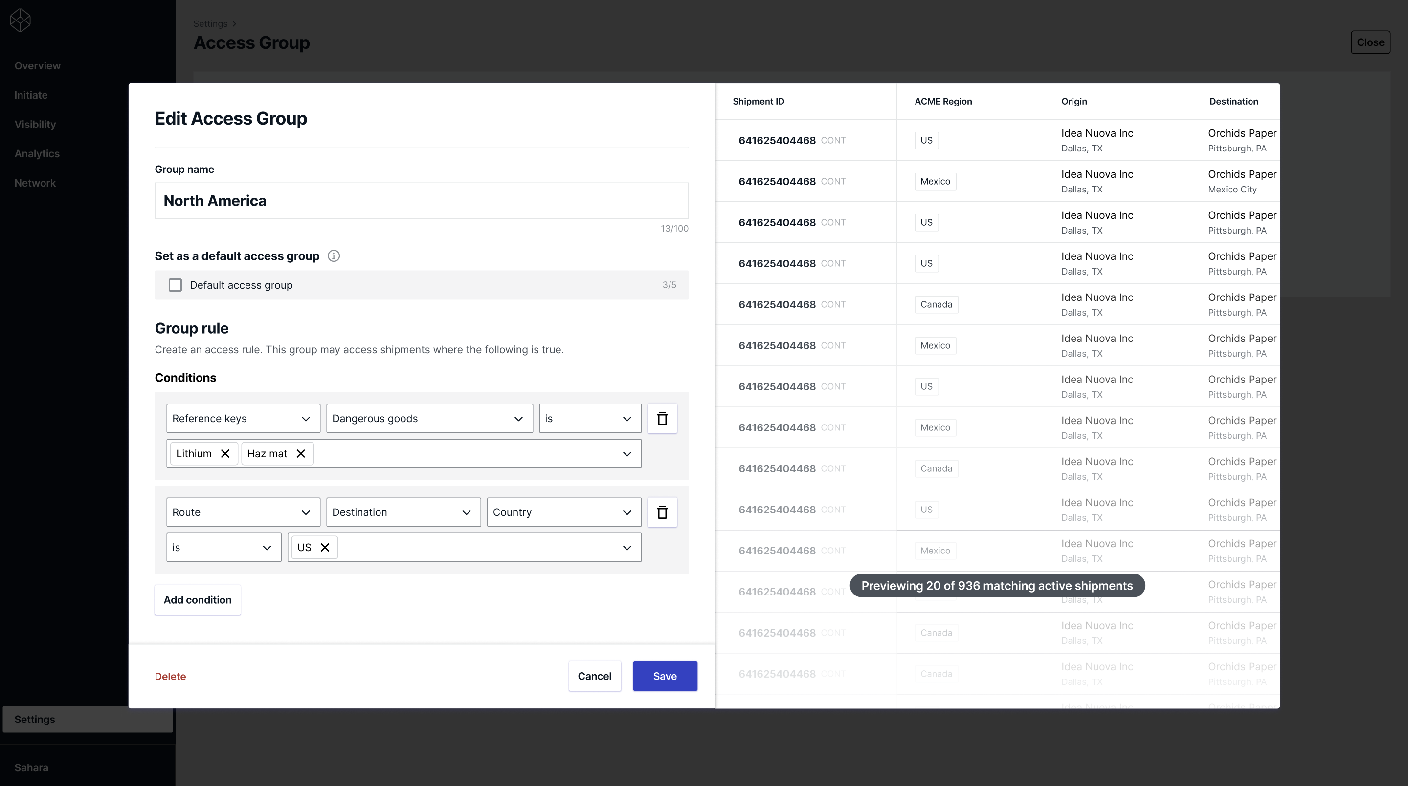Click the app logo icon in sidebar
Viewport: 1408px width, 786px height.
pyautogui.click(x=20, y=20)
